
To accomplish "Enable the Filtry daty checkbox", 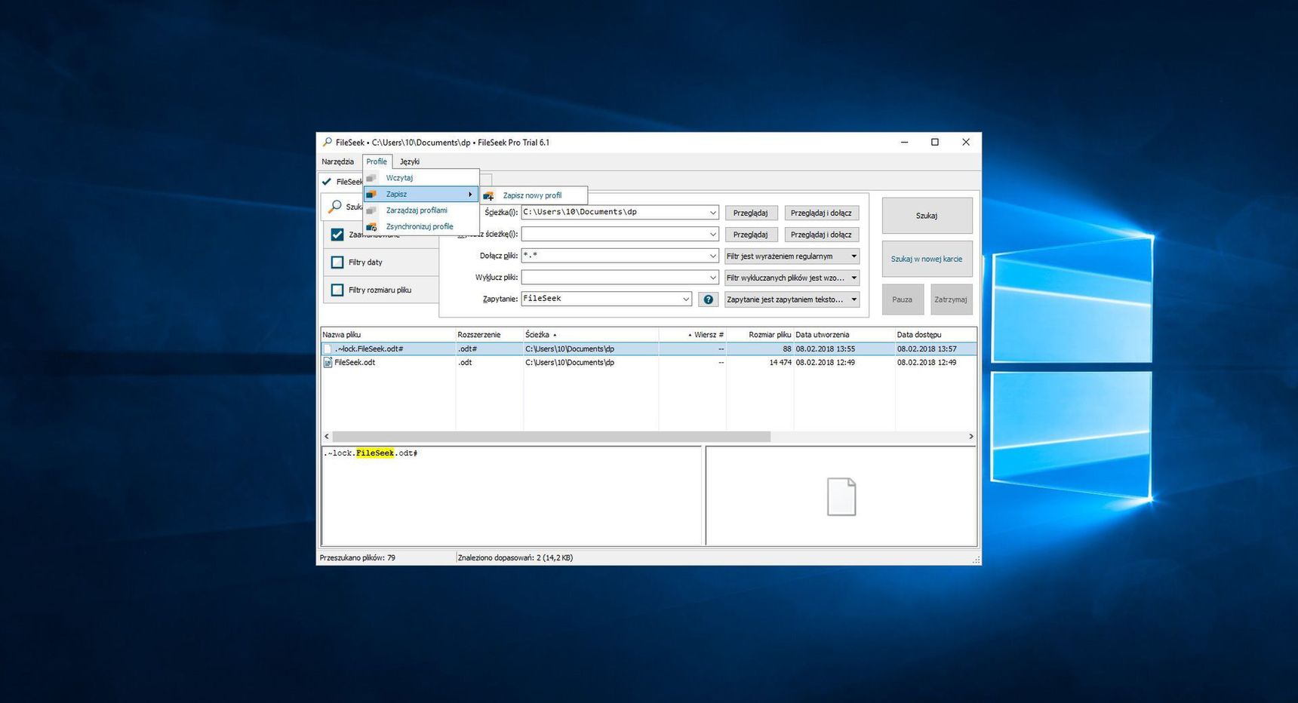I will click(x=337, y=262).
